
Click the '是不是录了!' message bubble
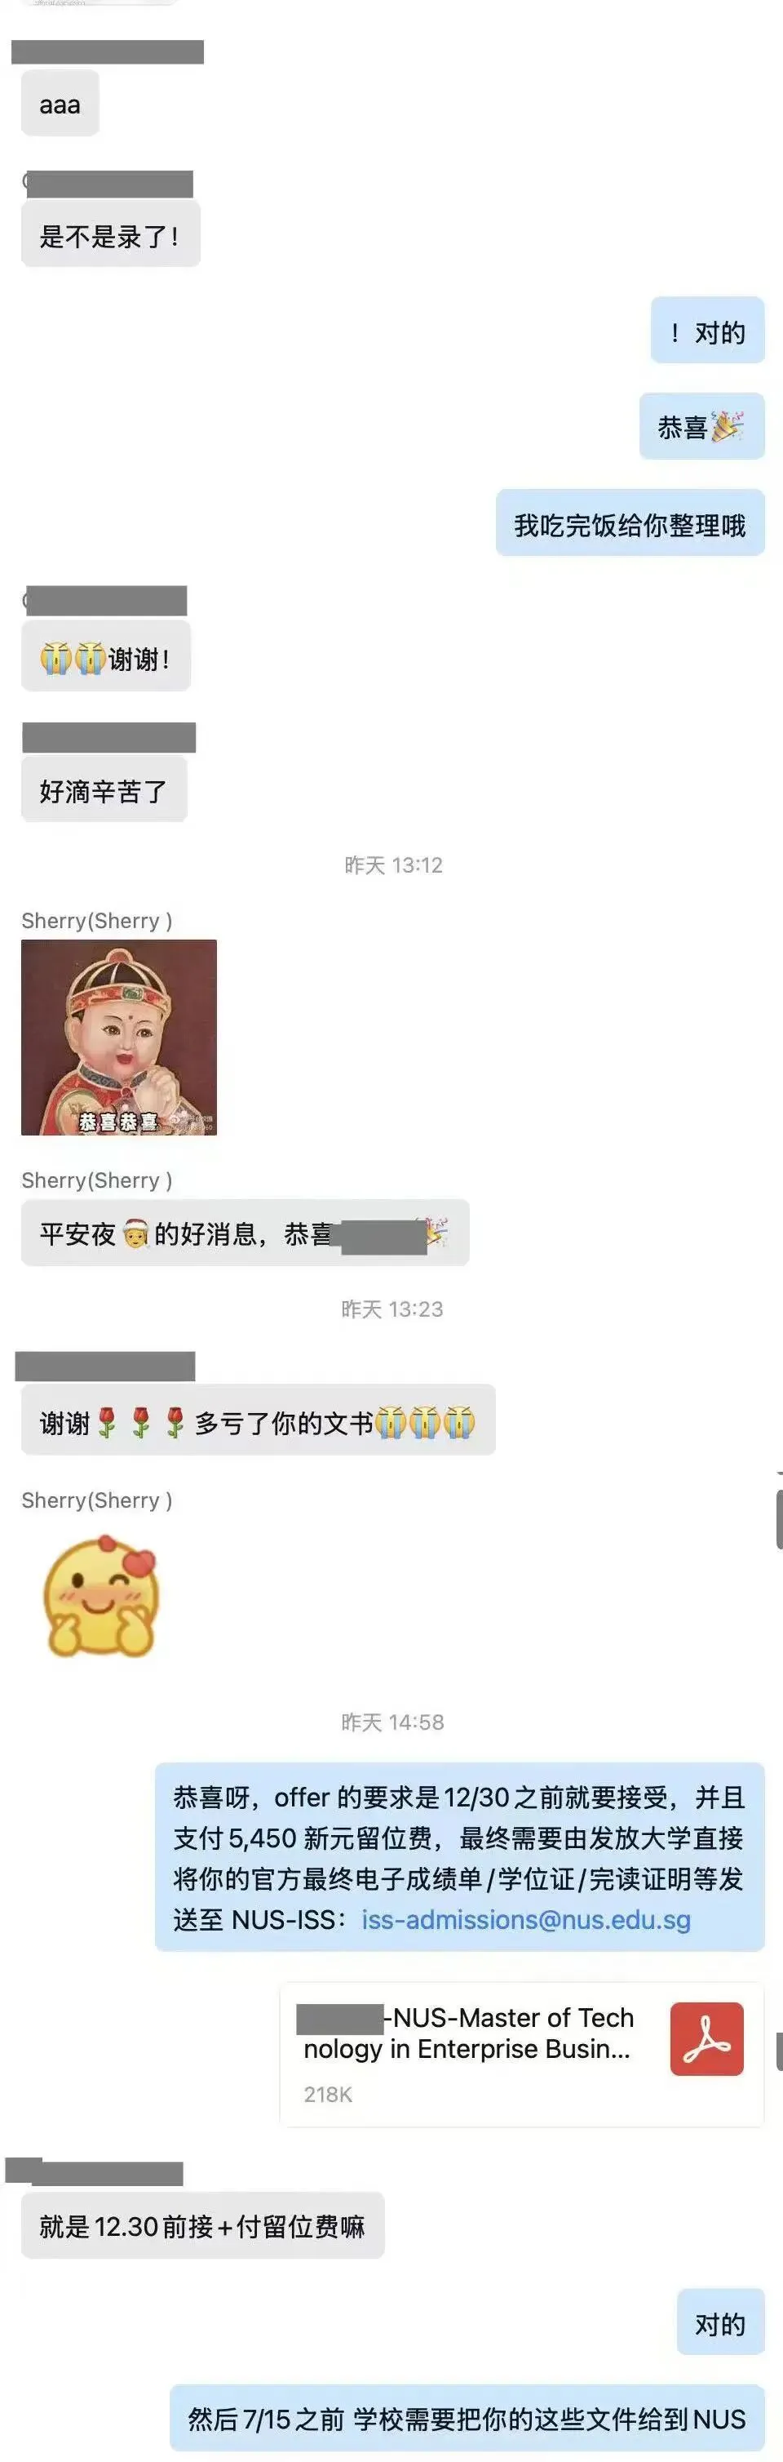(111, 235)
